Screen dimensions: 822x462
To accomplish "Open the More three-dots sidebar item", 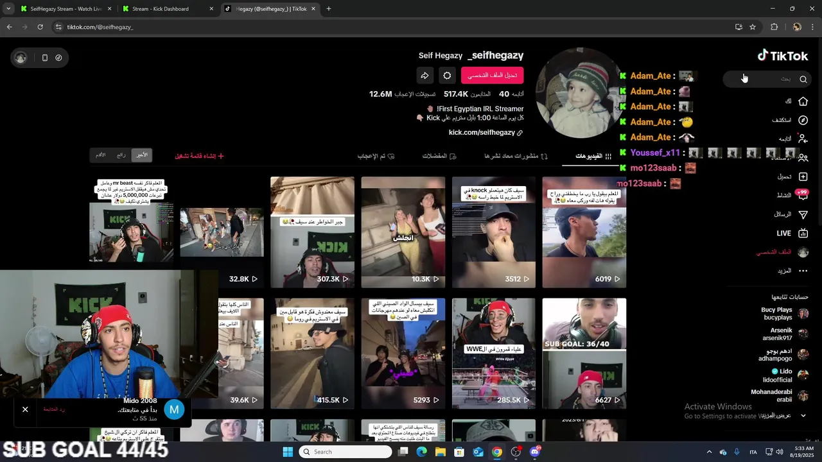I will pyautogui.click(x=803, y=271).
